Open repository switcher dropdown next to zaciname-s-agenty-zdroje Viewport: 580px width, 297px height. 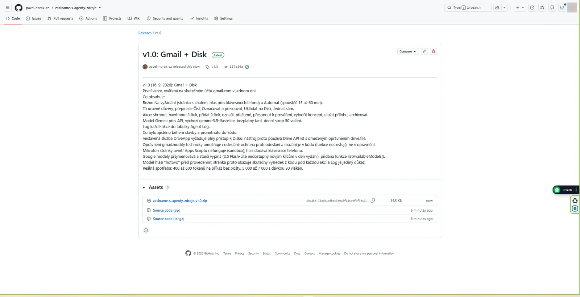[x=100, y=8]
